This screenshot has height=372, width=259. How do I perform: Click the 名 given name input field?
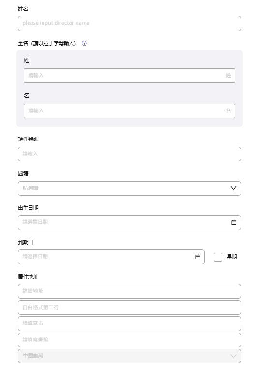(x=129, y=111)
